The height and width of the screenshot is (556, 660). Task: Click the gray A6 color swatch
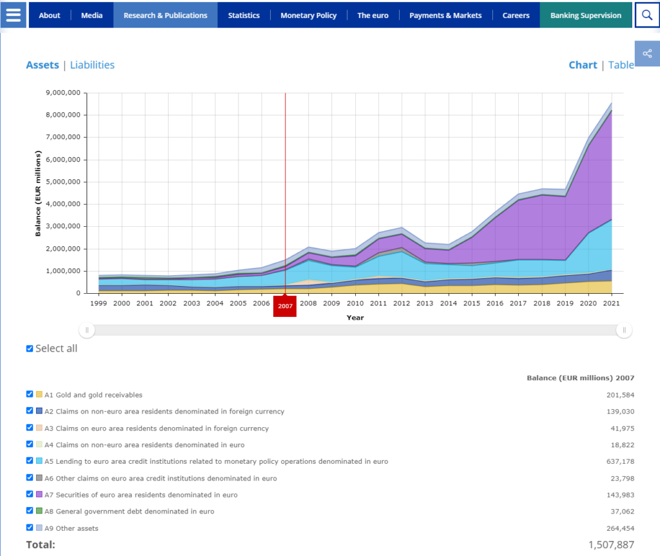tap(39, 477)
